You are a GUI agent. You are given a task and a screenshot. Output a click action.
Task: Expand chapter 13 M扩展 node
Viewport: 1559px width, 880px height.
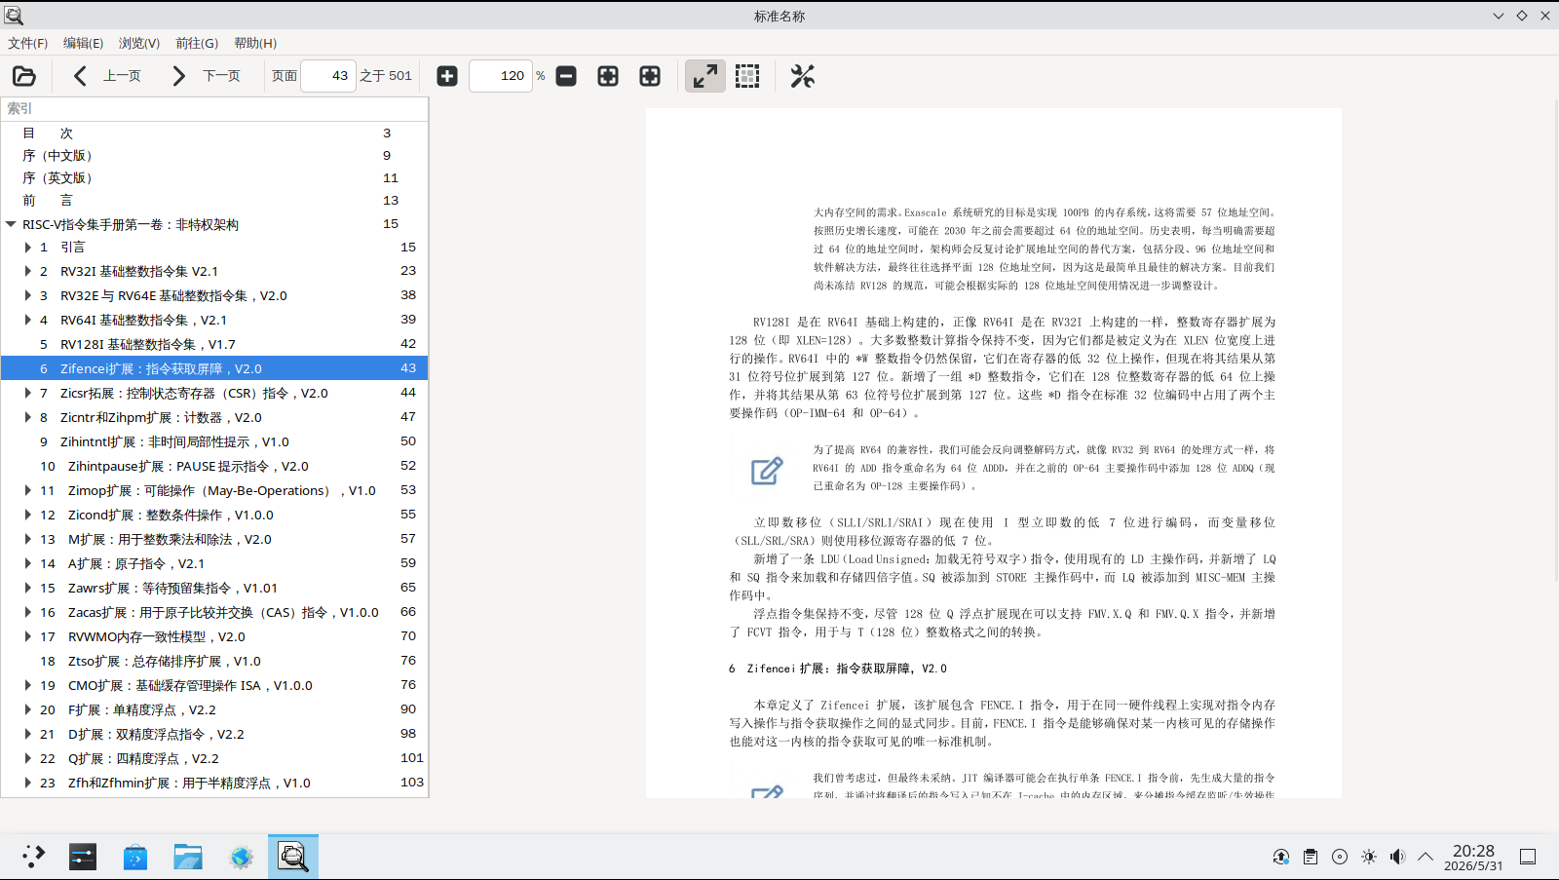pyautogui.click(x=28, y=540)
